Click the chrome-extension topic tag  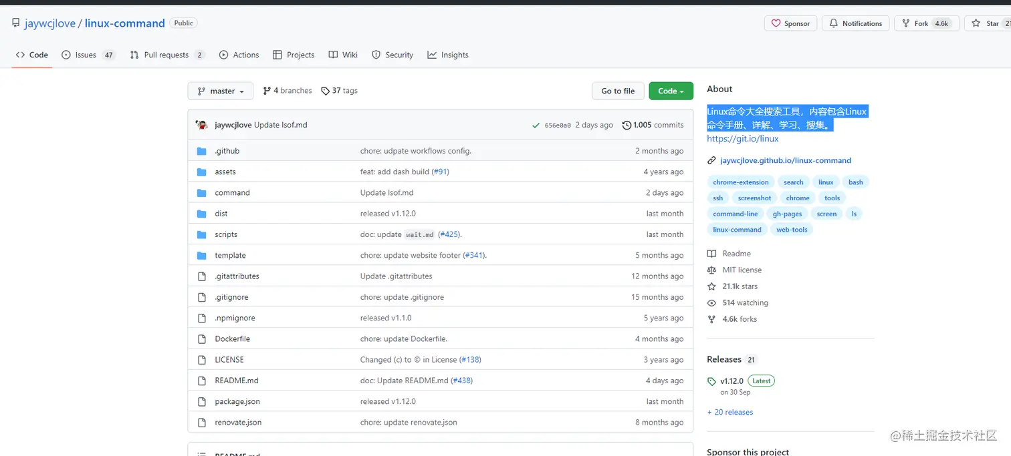tap(741, 182)
